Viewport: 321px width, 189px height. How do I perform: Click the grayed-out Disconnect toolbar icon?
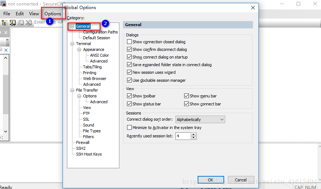tap(29, 23)
